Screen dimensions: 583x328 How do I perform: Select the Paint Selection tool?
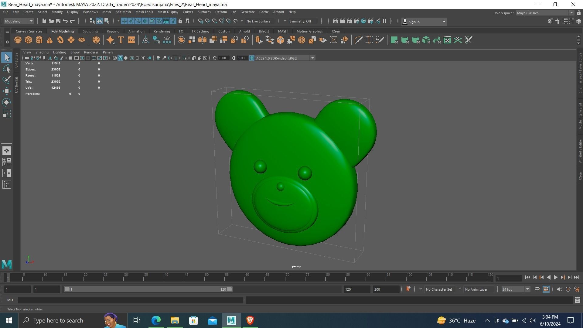tap(7, 80)
